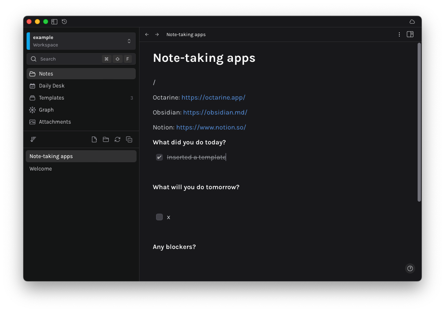Open the version history clock icon
This screenshot has height=312, width=445.
64,22
